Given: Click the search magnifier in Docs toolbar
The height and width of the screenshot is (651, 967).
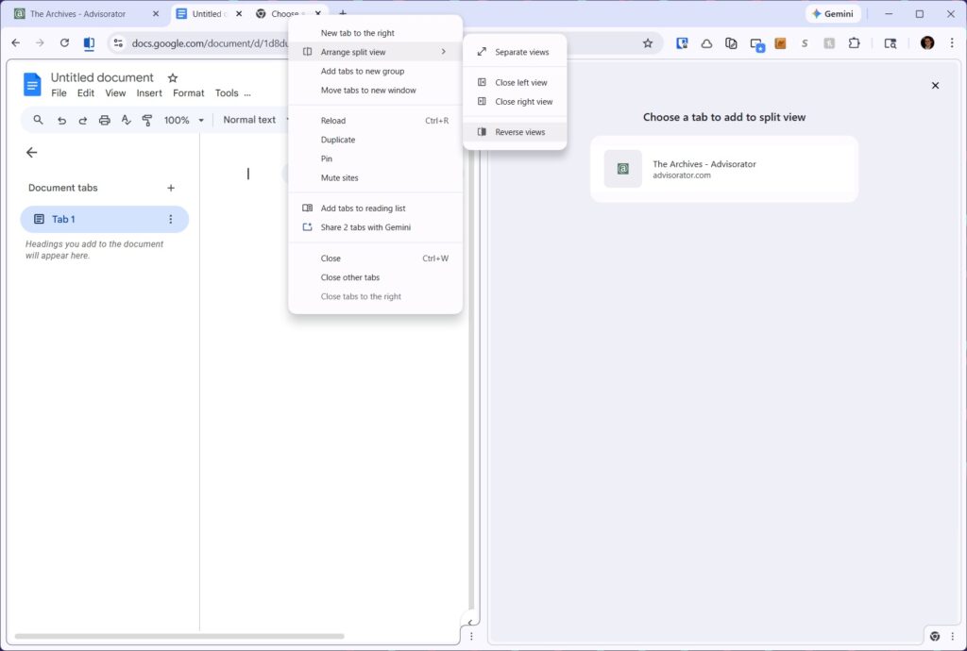Looking at the screenshot, I should [x=38, y=121].
